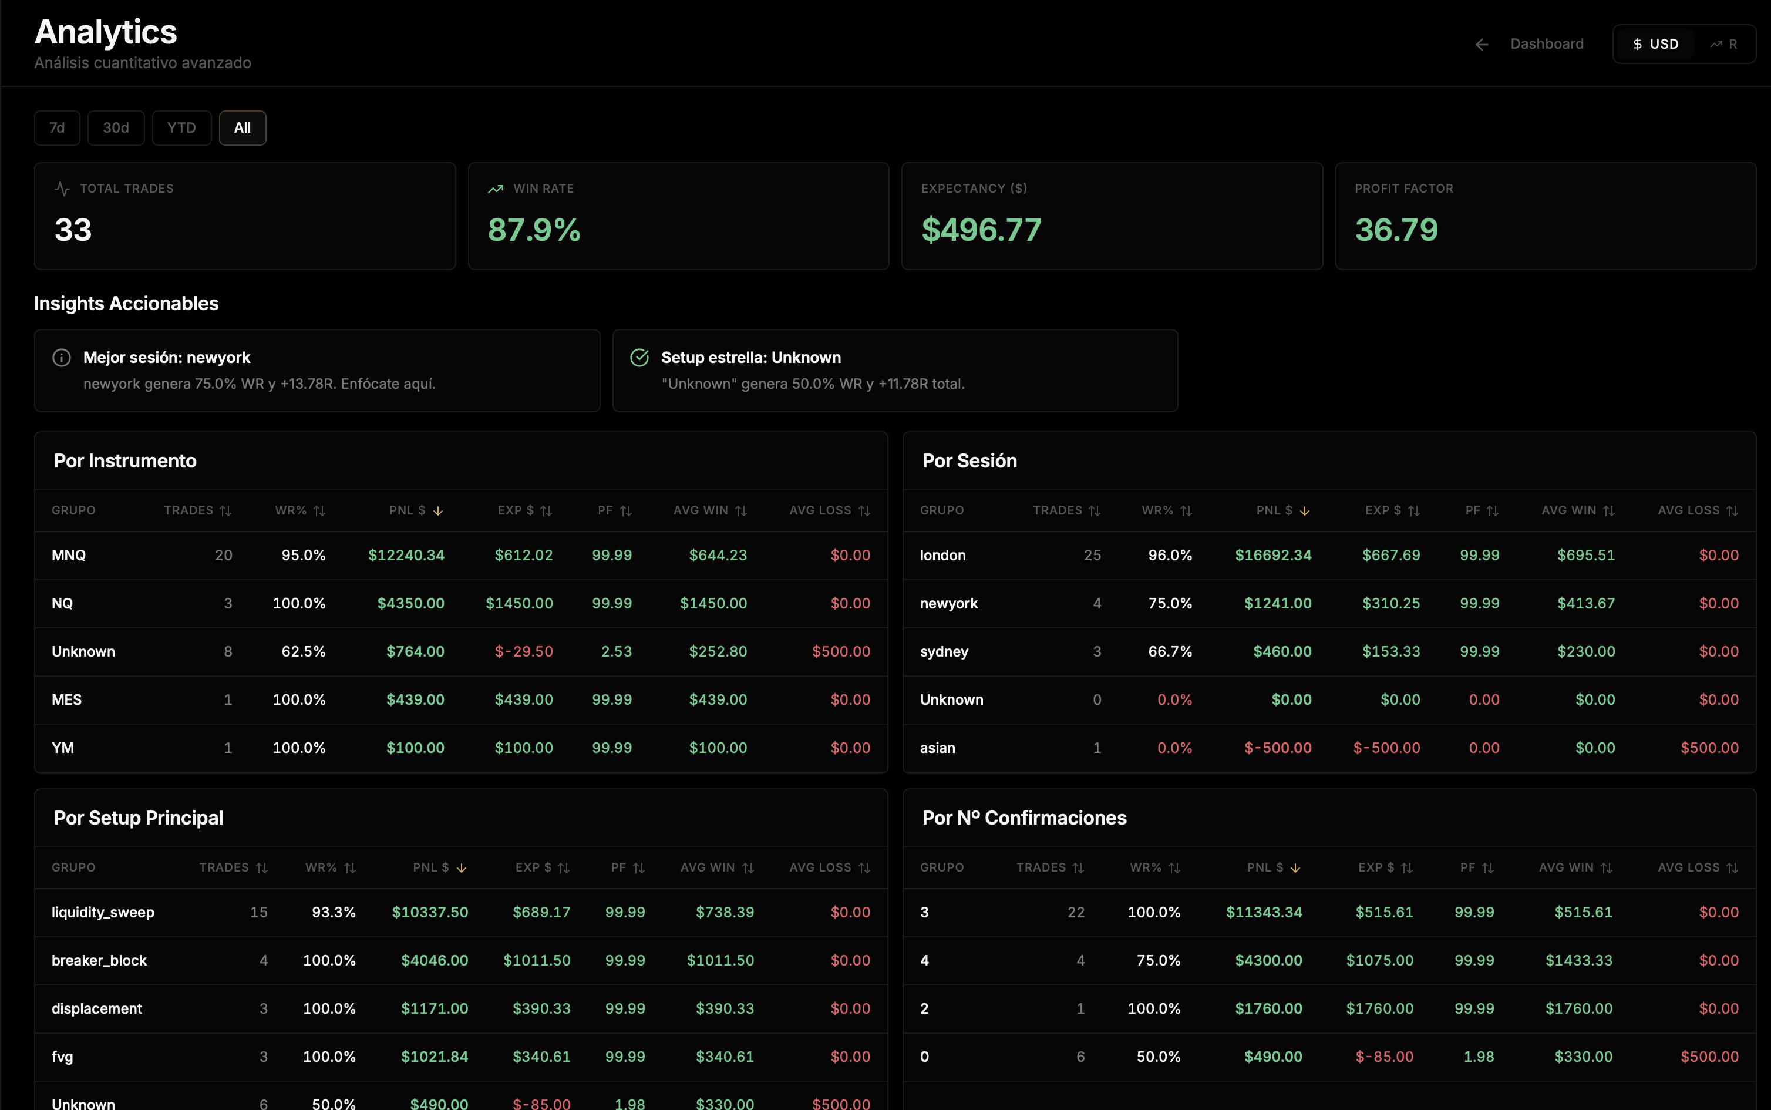The height and width of the screenshot is (1110, 1771).
Task: Select the london session row
Action: [x=1329, y=556]
